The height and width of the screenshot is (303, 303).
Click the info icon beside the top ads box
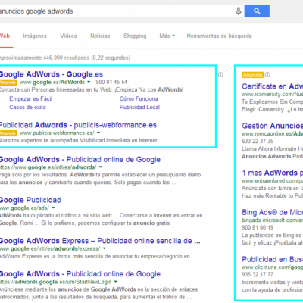pos(220,75)
